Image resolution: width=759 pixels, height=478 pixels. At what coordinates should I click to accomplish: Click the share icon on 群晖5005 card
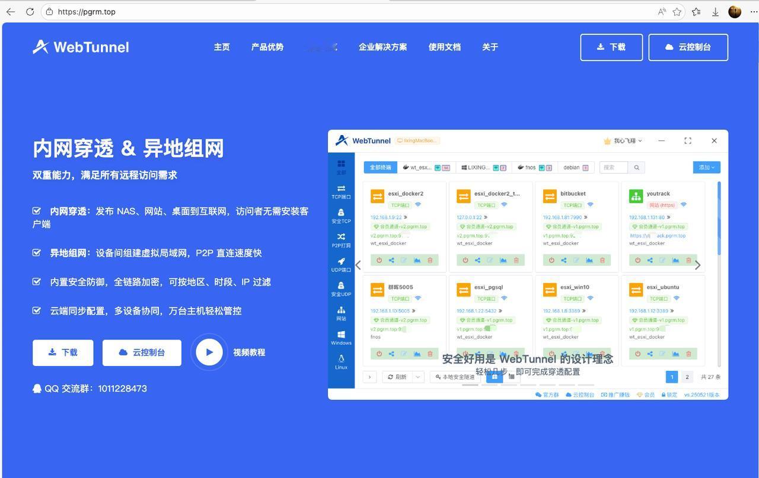(x=391, y=354)
